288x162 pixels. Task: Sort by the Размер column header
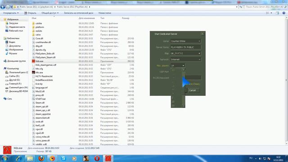click(x=126, y=18)
